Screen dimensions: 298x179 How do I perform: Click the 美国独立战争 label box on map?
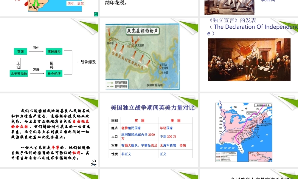263,105
